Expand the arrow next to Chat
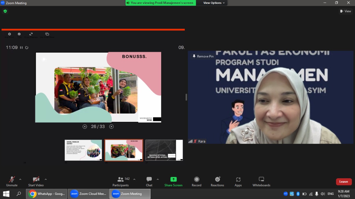The image size is (355, 199). pyautogui.click(x=158, y=179)
